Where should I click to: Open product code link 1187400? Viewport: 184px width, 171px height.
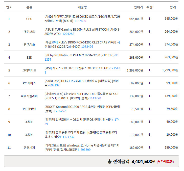80,21
